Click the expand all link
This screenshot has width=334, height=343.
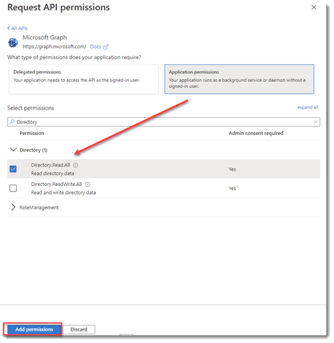point(308,107)
